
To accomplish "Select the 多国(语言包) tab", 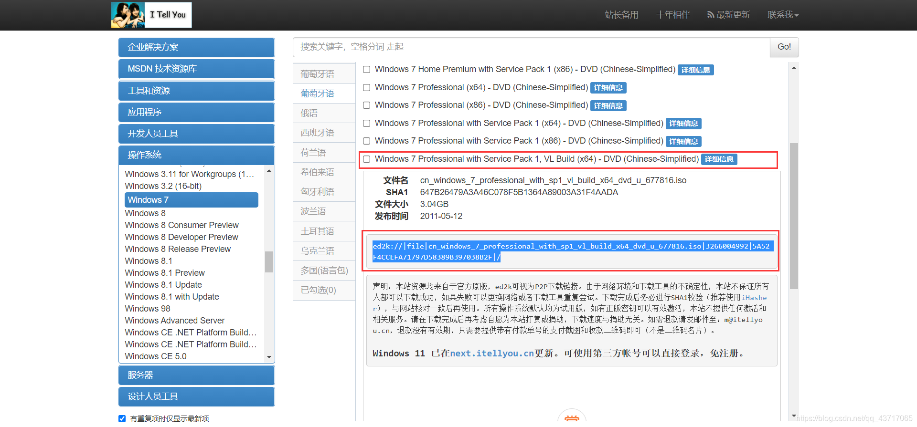I will [324, 271].
